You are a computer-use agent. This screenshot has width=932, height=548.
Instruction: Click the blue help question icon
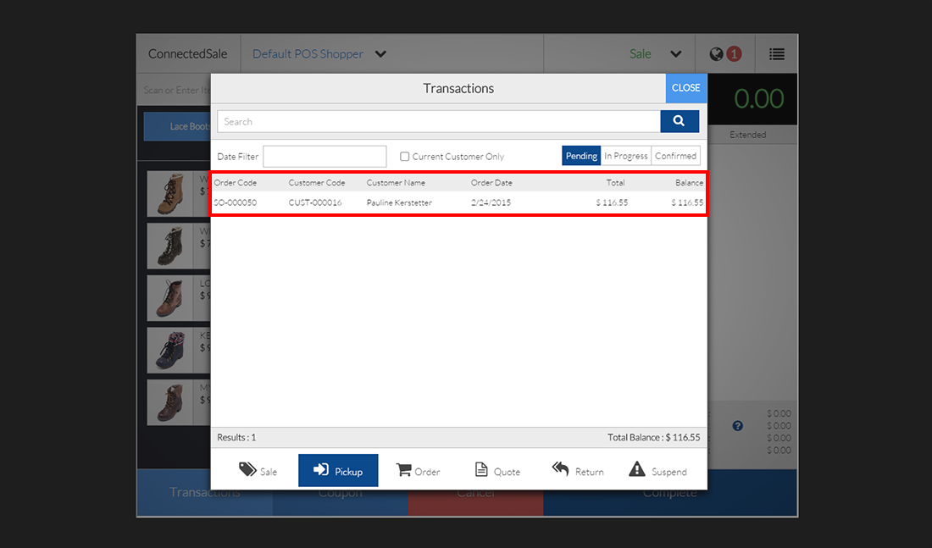738,425
